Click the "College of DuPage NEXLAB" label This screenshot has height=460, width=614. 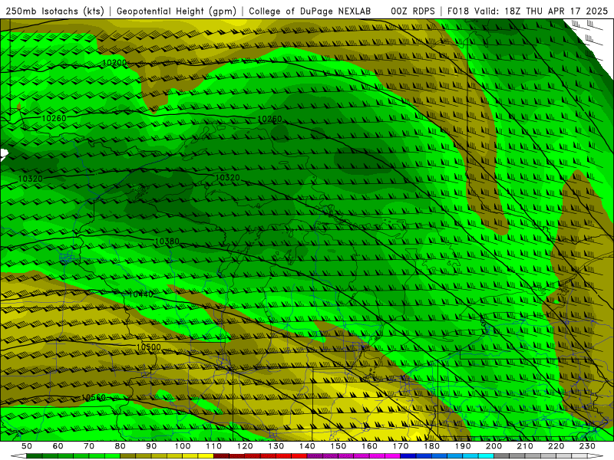(310, 11)
